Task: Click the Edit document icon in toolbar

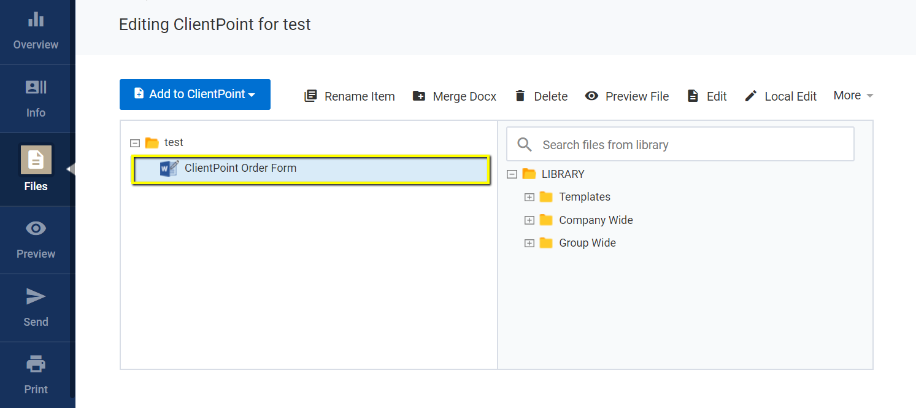Action: pos(693,96)
